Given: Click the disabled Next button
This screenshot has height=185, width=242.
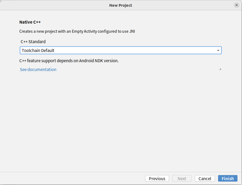Looking at the screenshot, I should [182, 178].
